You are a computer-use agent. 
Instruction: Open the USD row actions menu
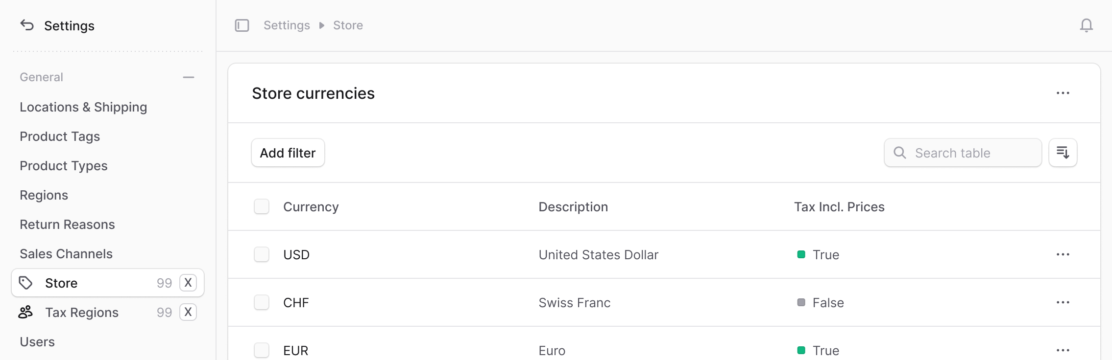(x=1063, y=254)
